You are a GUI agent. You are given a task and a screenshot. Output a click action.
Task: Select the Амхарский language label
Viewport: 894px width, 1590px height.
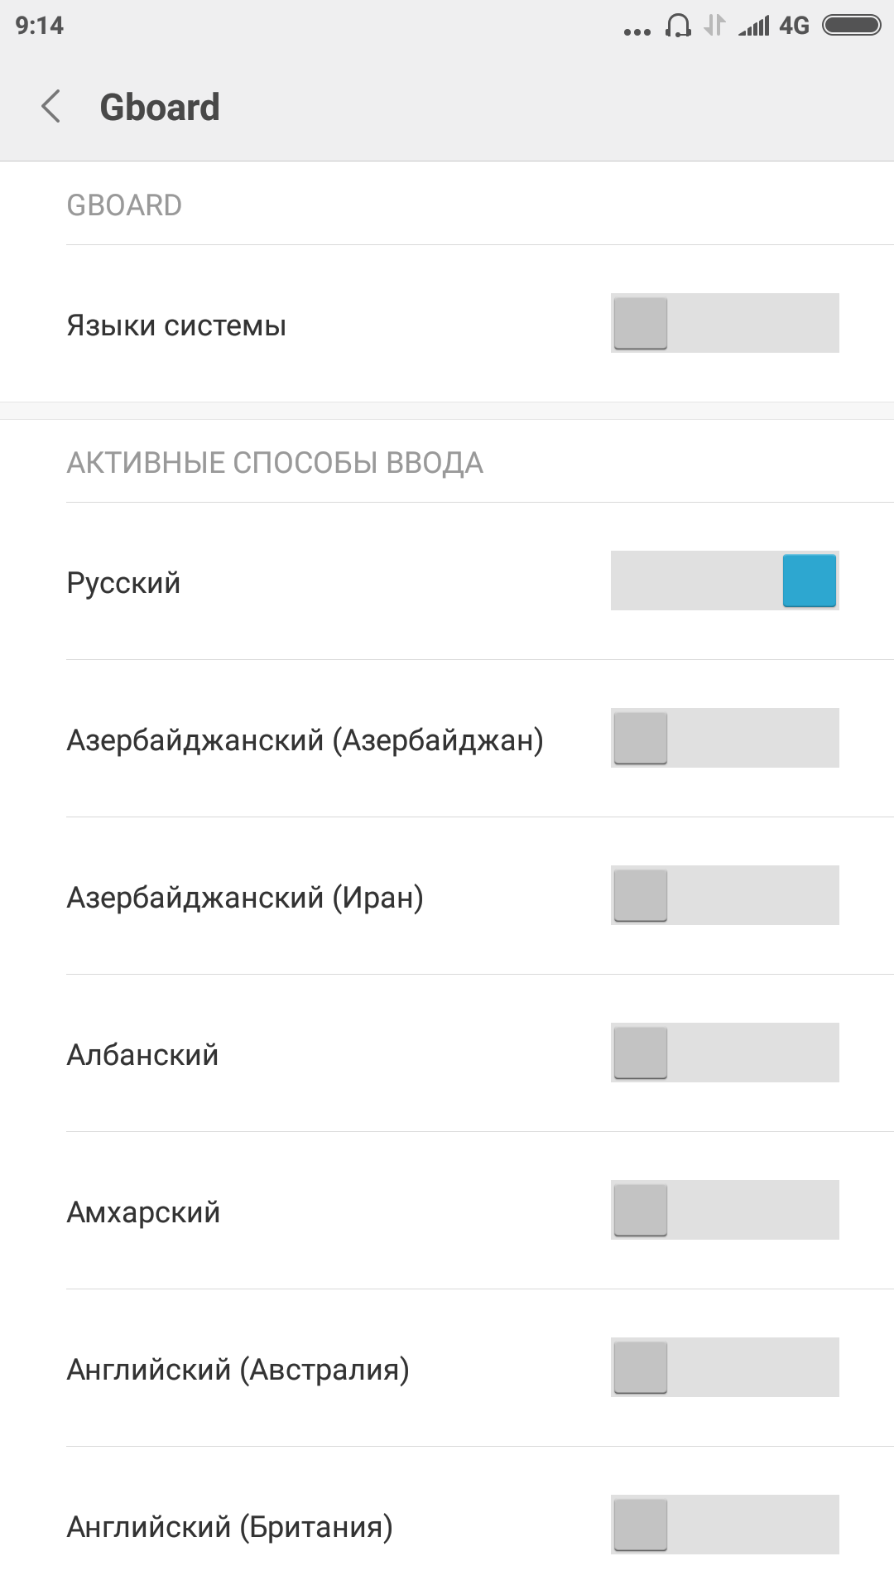(143, 1212)
